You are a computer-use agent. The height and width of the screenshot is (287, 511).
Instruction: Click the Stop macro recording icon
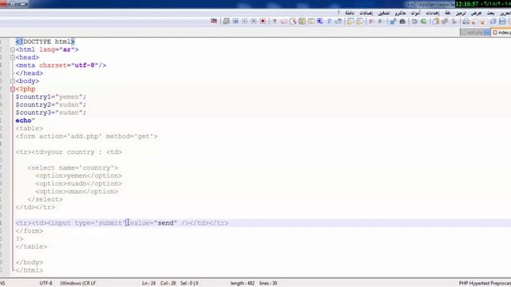[254, 22]
